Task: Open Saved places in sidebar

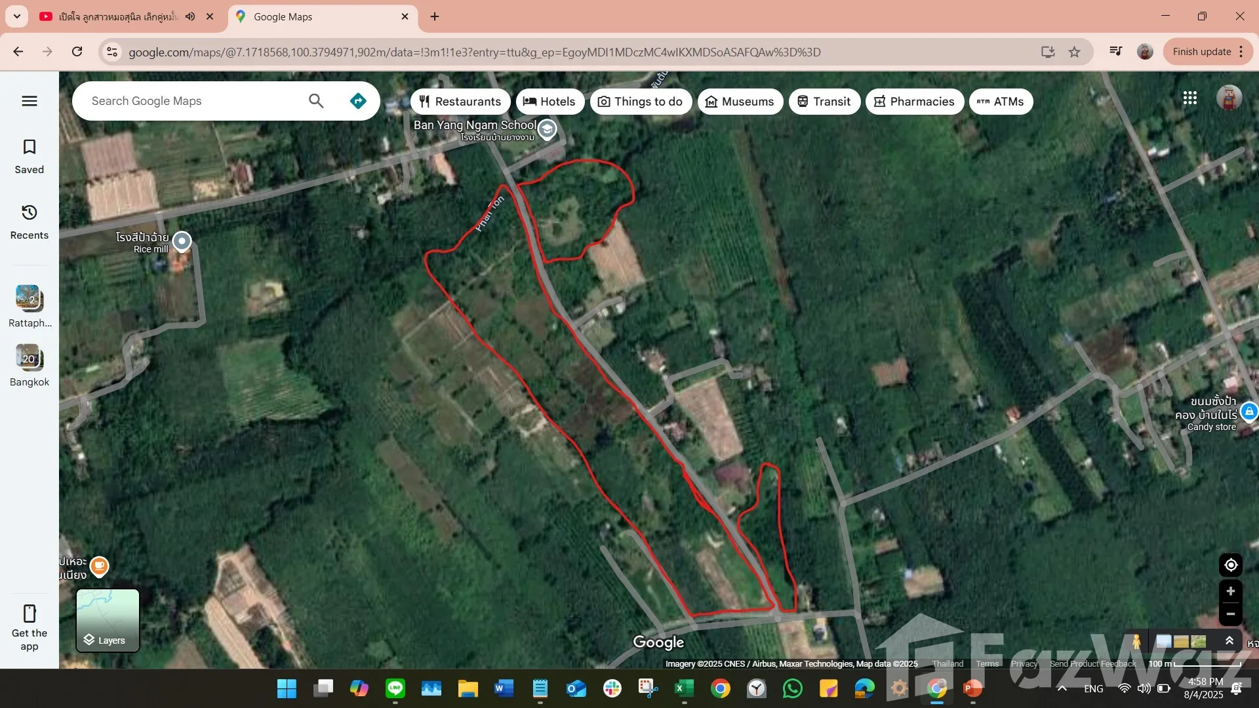Action: (x=30, y=156)
